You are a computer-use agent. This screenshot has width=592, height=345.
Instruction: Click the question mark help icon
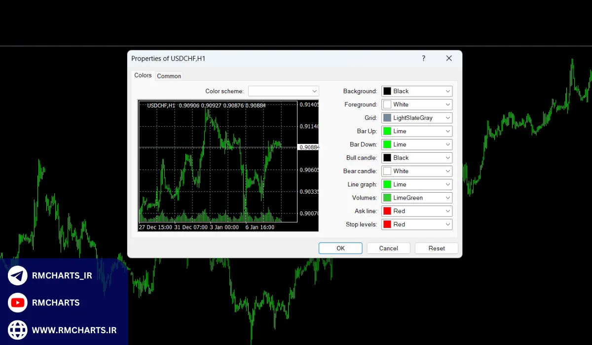coord(423,58)
